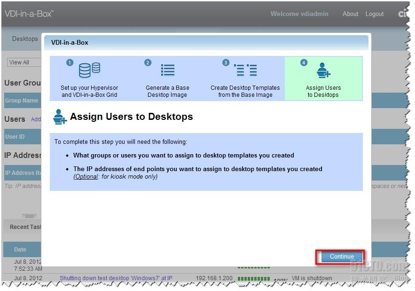The height and width of the screenshot is (291, 415).
Task: Select step 2 list base image icon
Action: point(168,70)
